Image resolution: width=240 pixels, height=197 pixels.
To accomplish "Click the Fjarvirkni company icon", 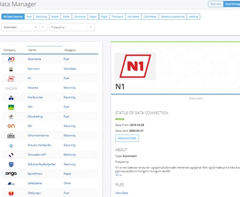I will point(11,69).
